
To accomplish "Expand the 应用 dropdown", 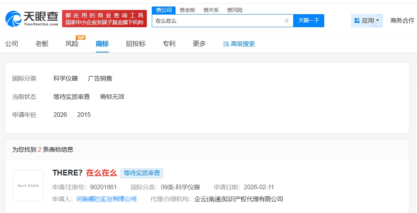I will tap(367, 20).
